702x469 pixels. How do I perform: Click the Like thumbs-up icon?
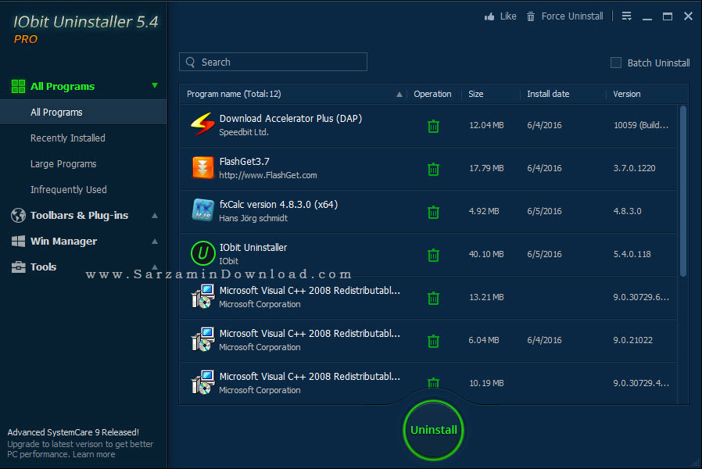click(x=489, y=16)
